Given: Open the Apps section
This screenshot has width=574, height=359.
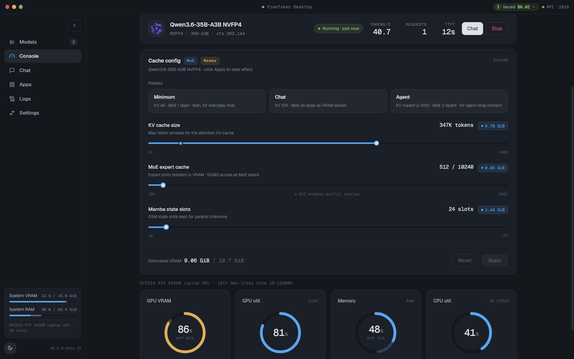Looking at the screenshot, I should (43, 85).
